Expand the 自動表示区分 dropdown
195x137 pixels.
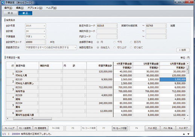tap(51, 48)
